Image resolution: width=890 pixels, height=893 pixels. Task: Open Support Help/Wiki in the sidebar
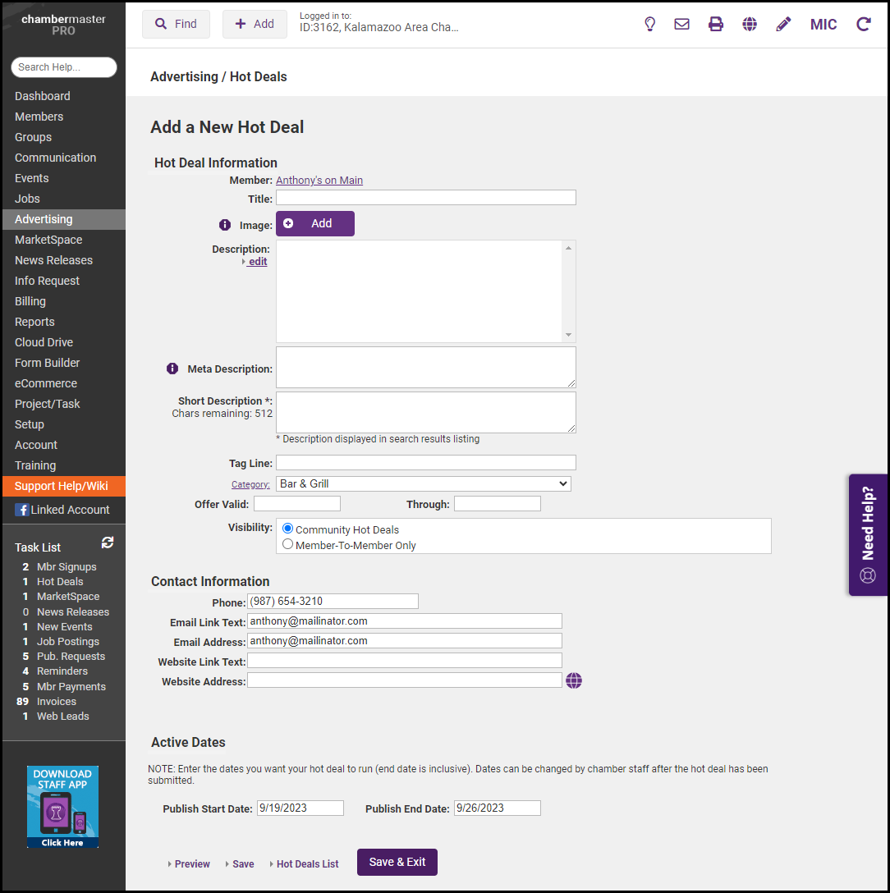coord(64,486)
